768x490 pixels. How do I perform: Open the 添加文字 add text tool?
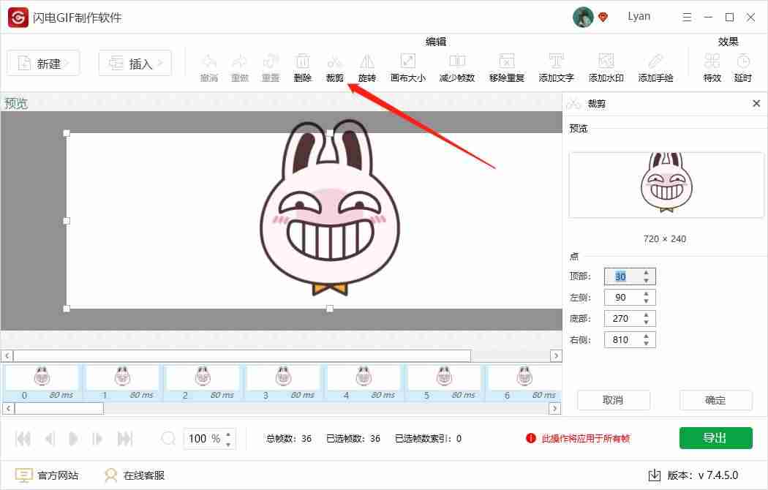556,67
